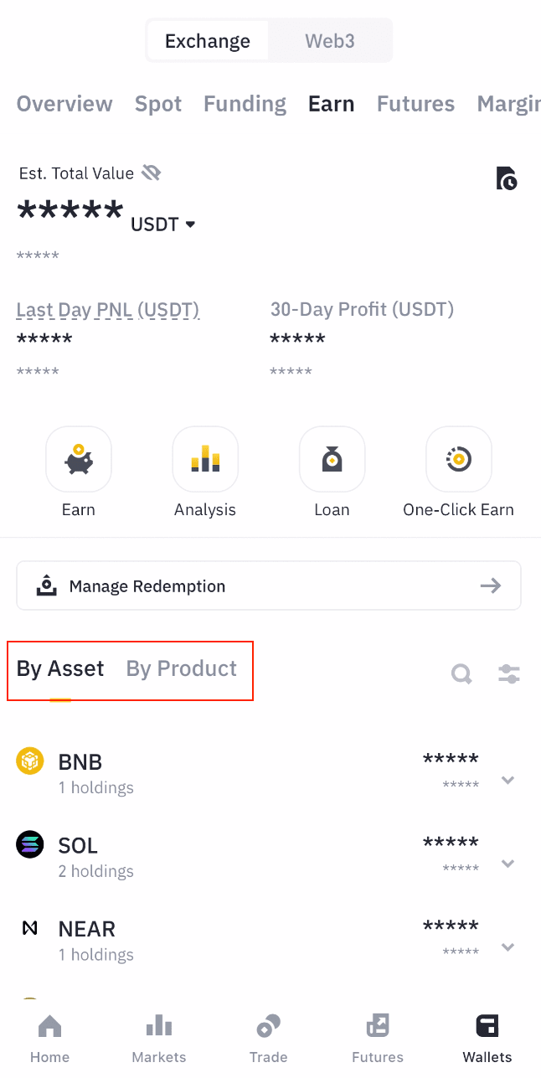
Task: Toggle balance visibility eye icon
Action: (x=152, y=173)
